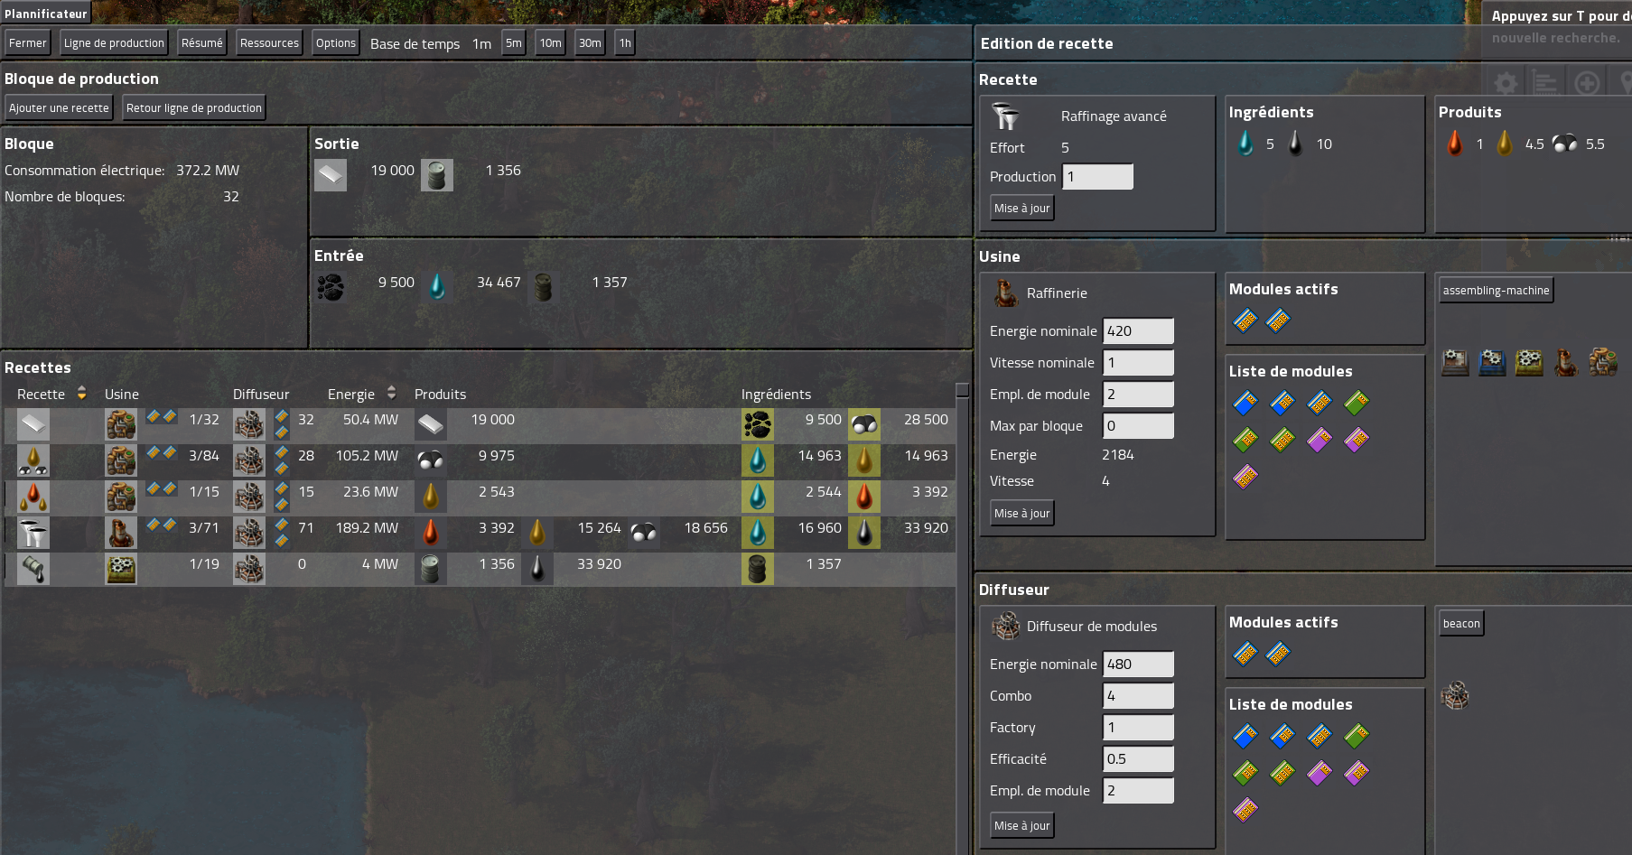
Task: Pick speed module 2 in Usine module list
Action: pyautogui.click(x=1282, y=402)
